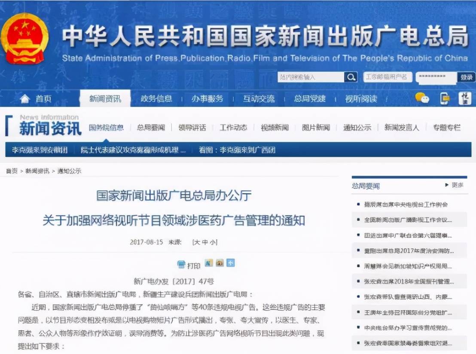Screen dimensions: 476x354
Task: Click the printer icon beside 打印
Action: (181, 265)
